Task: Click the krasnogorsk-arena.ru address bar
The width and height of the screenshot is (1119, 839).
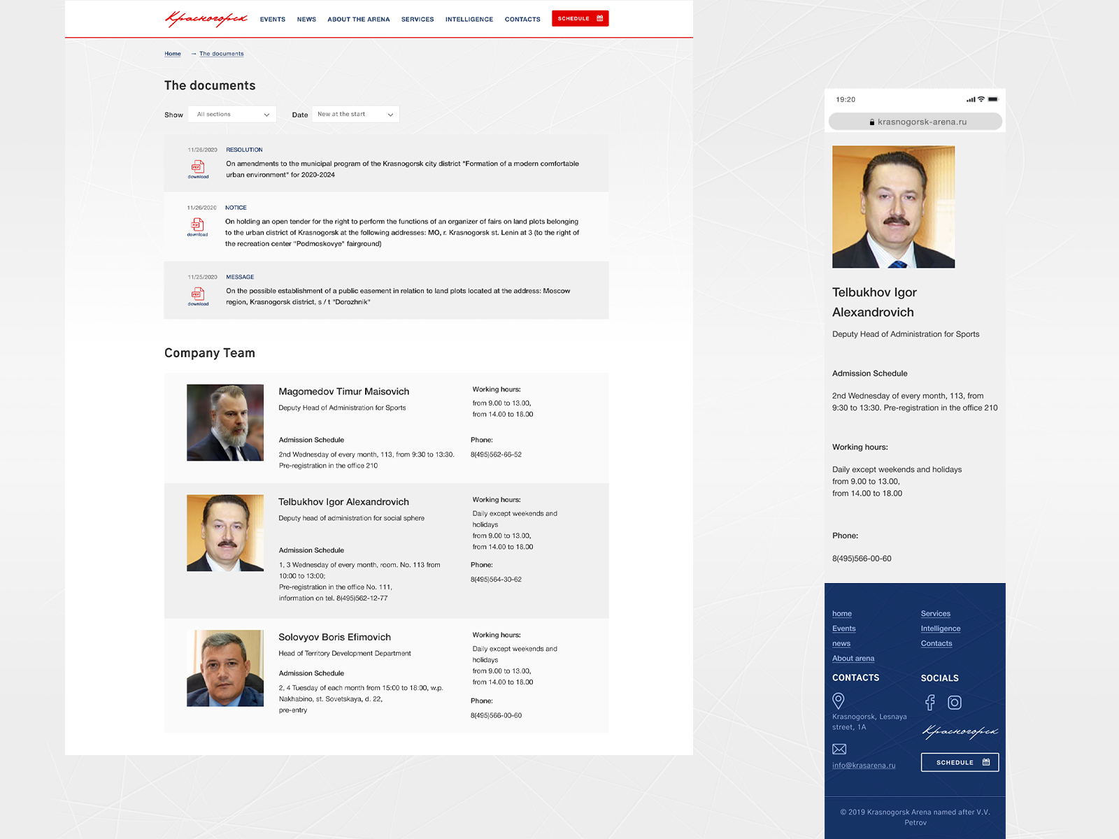Action: point(915,122)
